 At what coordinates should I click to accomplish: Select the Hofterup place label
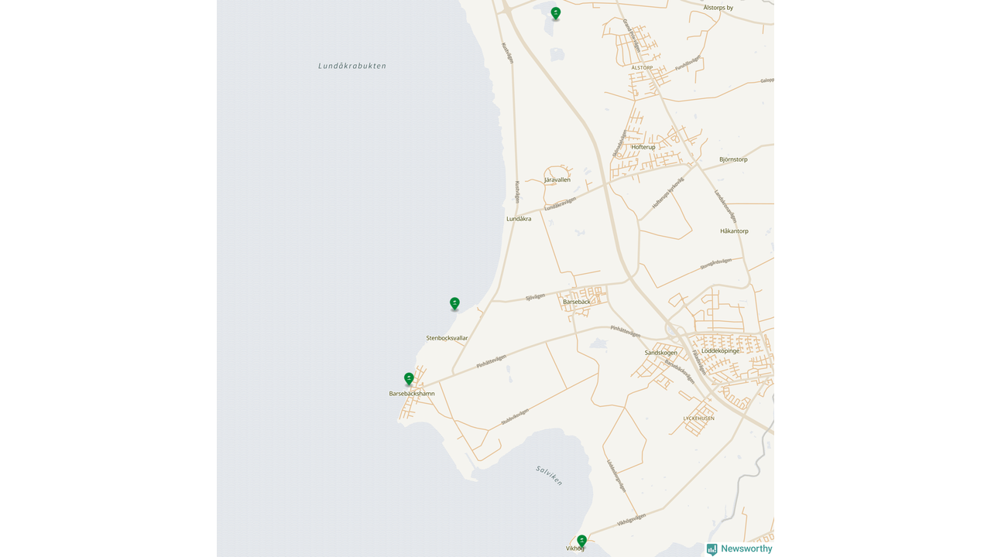pyautogui.click(x=643, y=147)
